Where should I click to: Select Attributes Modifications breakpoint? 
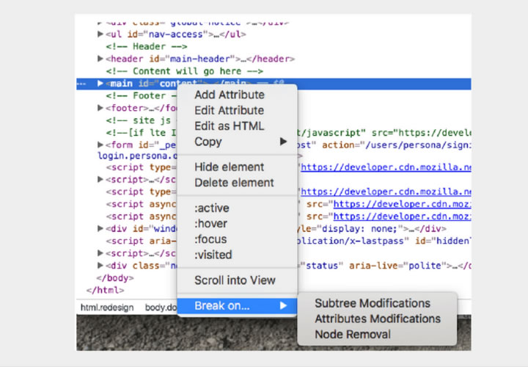pos(377,319)
